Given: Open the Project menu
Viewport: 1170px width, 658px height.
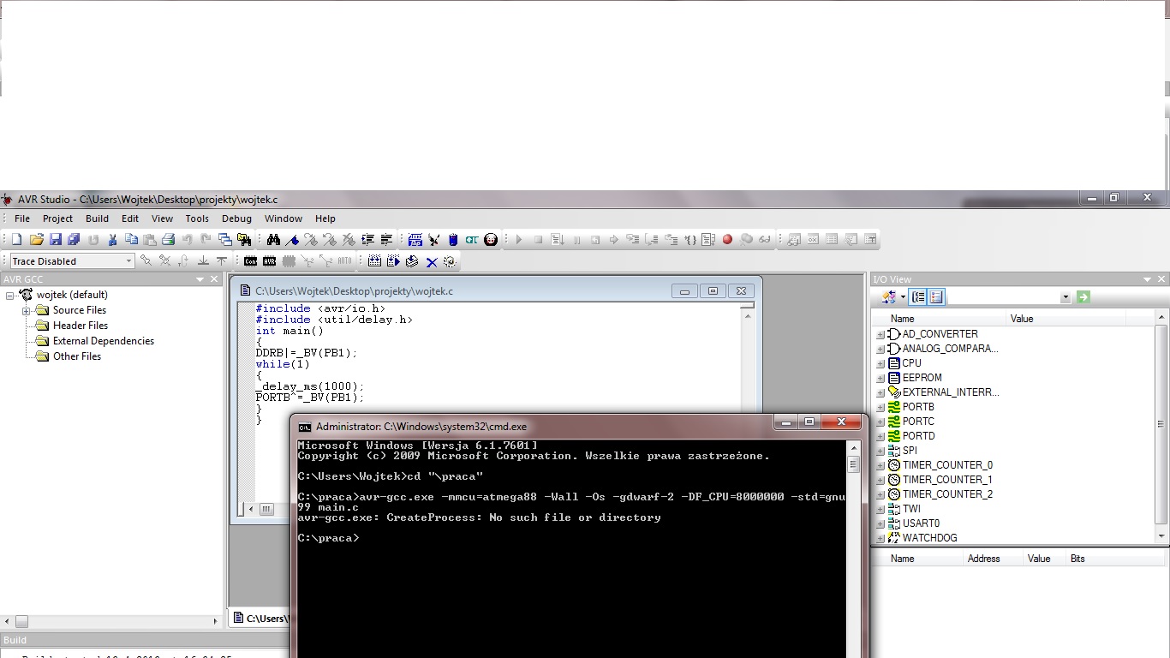Looking at the screenshot, I should [x=58, y=218].
